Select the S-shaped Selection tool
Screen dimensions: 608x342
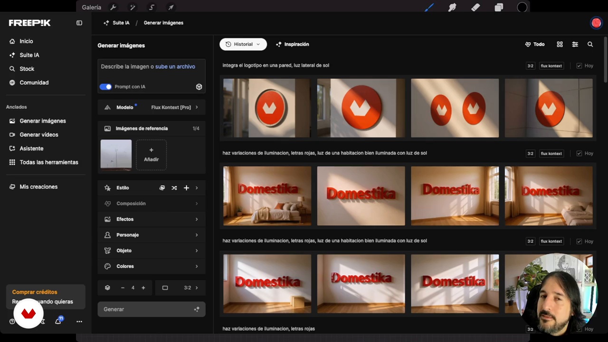click(152, 7)
